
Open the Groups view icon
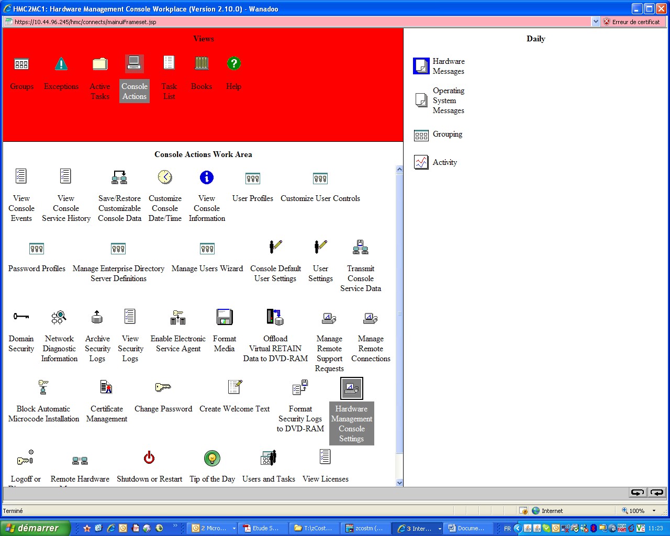click(x=21, y=64)
